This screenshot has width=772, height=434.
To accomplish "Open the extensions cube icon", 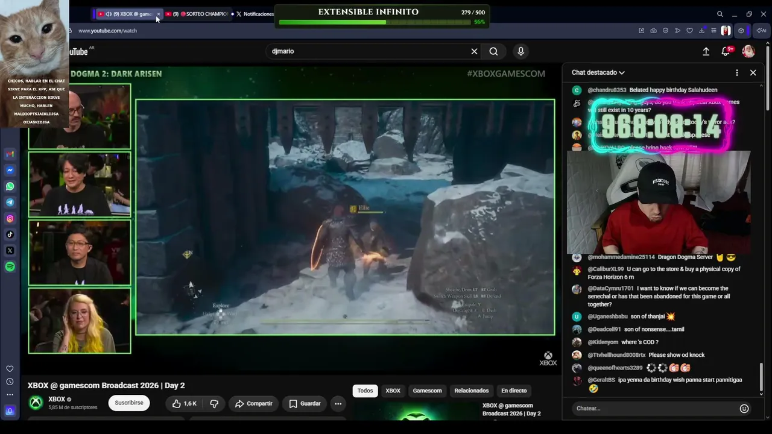I will pyautogui.click(x=741, y=31).
